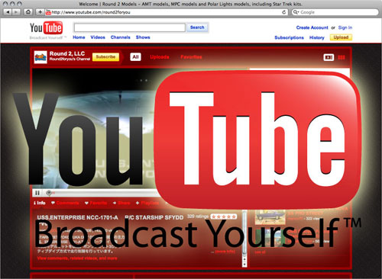Go to the Channels navigation link

[x=120, y=37]
